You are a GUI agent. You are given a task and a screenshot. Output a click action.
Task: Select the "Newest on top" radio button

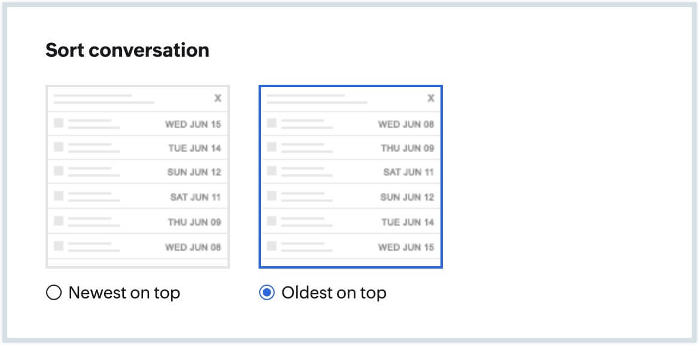coord(54,293)
